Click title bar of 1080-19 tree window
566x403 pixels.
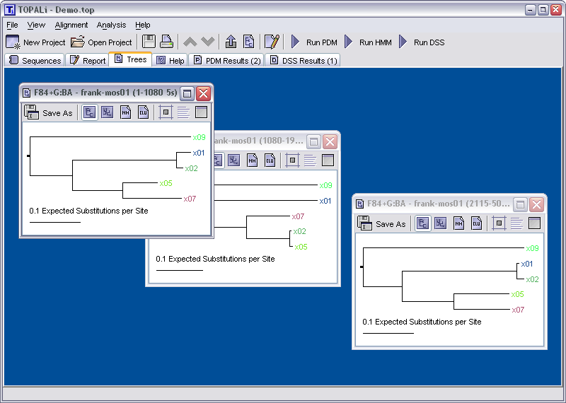[258, 141]
